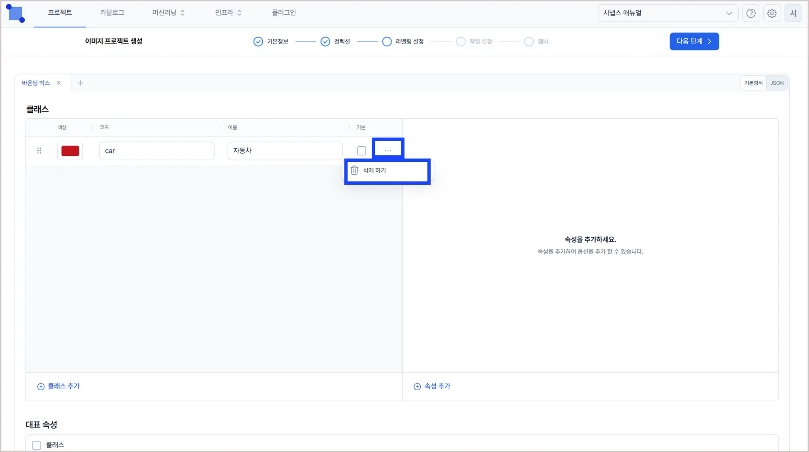Screen dimensions: 809x452
Task: Click the drag handle of car class row
Action: pos(39,151)
